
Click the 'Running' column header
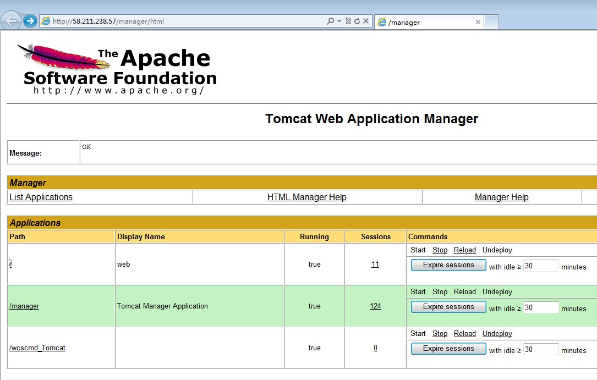point(315,236)
